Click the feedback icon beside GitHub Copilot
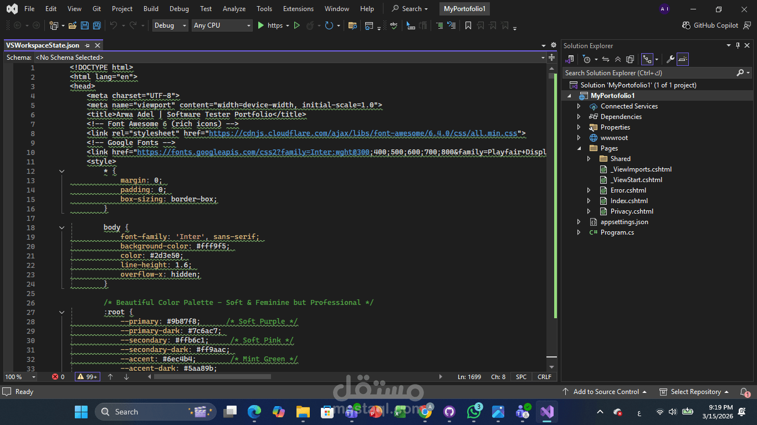 click(746, 25)
